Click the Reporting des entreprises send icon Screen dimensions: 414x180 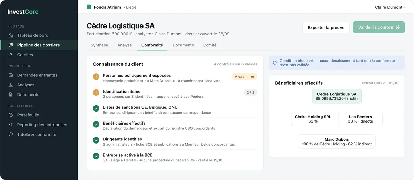coord(11,125)
